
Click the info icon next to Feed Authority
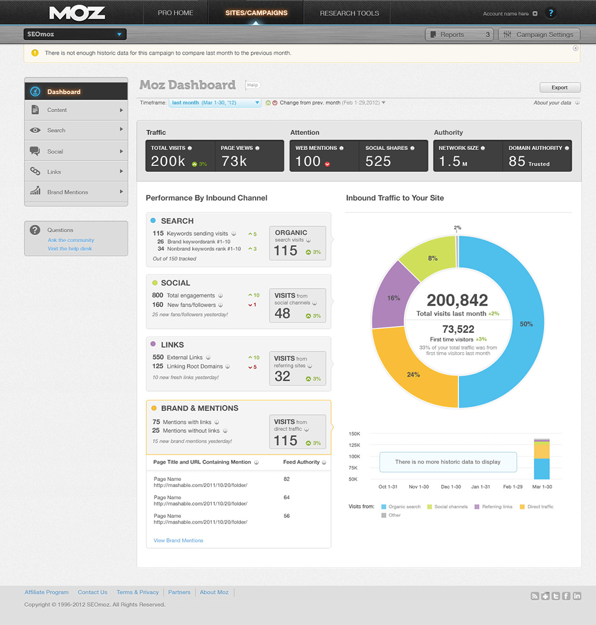[x=324, y=463]
